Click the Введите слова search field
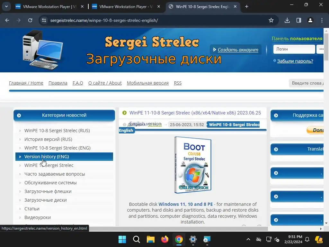The width and height of the screenshot is (329, 247). tap(306, 83)
